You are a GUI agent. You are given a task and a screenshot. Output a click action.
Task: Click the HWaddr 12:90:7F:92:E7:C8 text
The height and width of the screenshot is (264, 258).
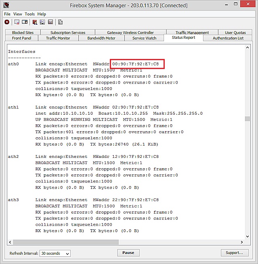(126, 157)
